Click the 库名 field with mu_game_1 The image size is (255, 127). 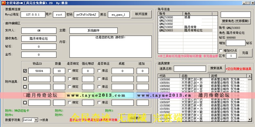tap(119, 14)
